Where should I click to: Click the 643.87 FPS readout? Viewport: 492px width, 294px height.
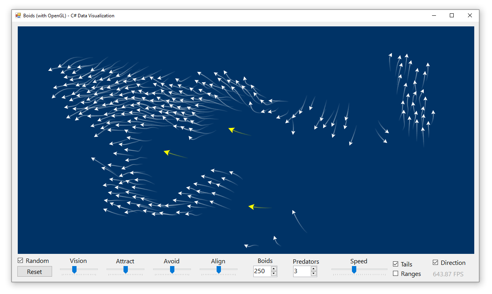448,274
